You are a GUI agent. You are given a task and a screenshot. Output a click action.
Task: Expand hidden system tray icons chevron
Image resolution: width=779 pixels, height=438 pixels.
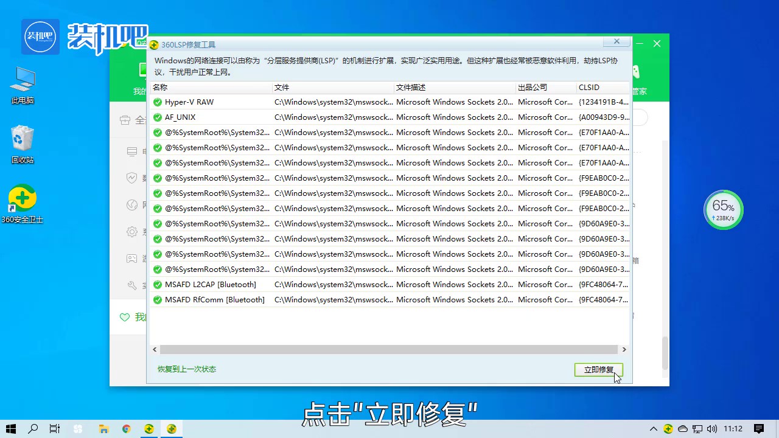click(x=654, y=429)
